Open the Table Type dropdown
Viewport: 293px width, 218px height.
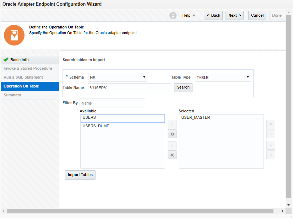[x=223, y=77]
